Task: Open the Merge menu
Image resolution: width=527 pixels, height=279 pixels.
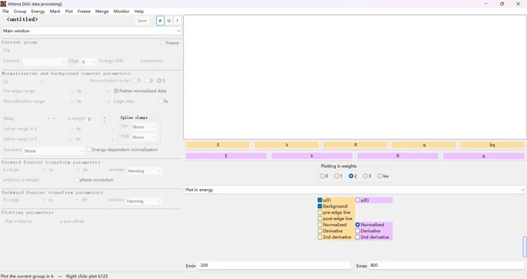Action: [x=102, y=11]
